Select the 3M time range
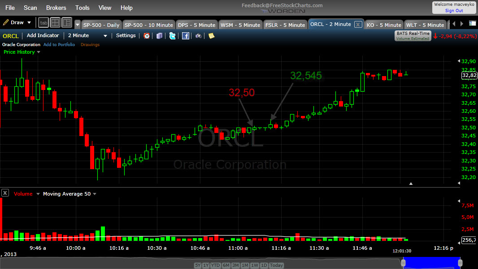 [235, 265]
